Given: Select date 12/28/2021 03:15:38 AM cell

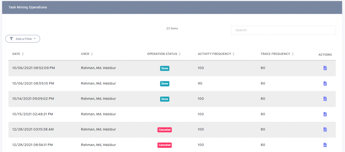Looking at the screenshot, I should pos(33,130).
